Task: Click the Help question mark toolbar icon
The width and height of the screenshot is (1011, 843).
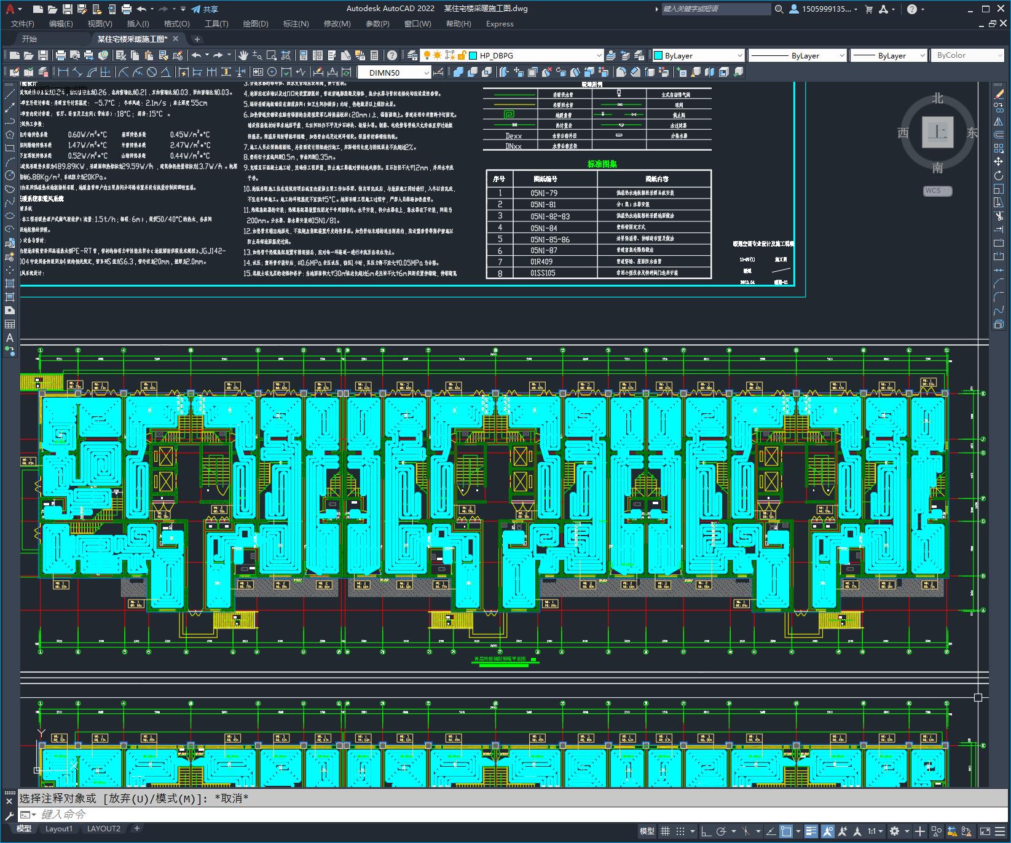Action: [x=393, y=55]
